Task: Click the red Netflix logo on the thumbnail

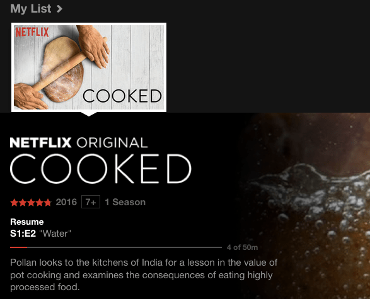Action: (32, 32)
